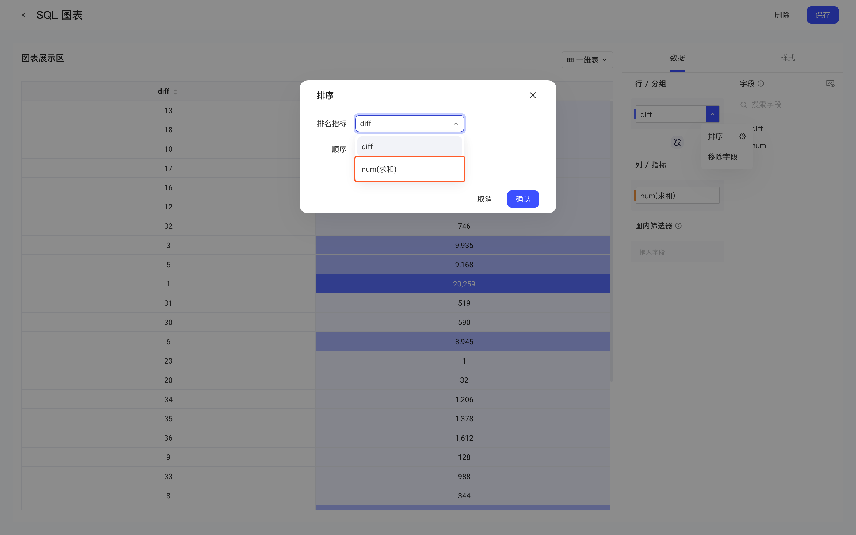
Task: Select num(求和) option in the dropdown list
Action: tap(410, 169)
